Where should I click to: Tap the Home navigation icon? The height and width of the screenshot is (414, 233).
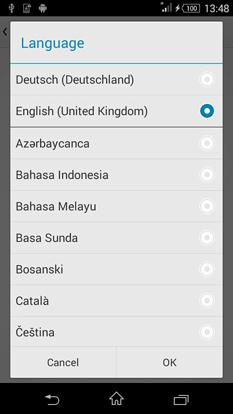[x=116, y=398]
